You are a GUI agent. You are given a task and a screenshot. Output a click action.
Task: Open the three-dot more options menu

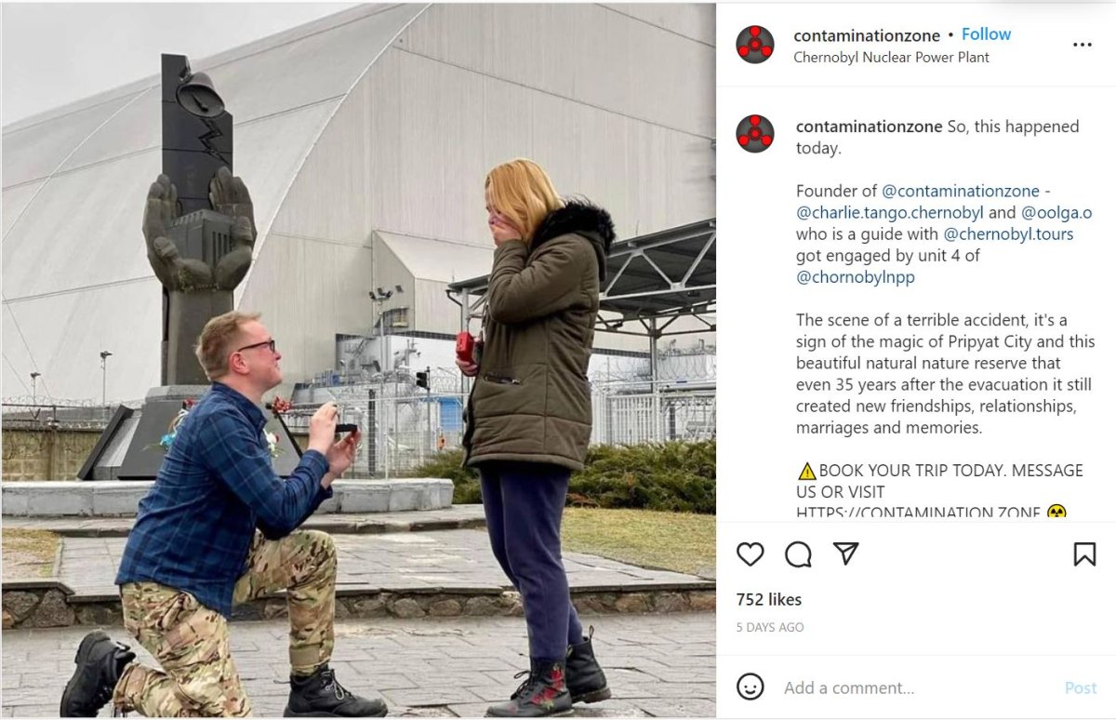pyautogui.click(x=1083, y=45)
